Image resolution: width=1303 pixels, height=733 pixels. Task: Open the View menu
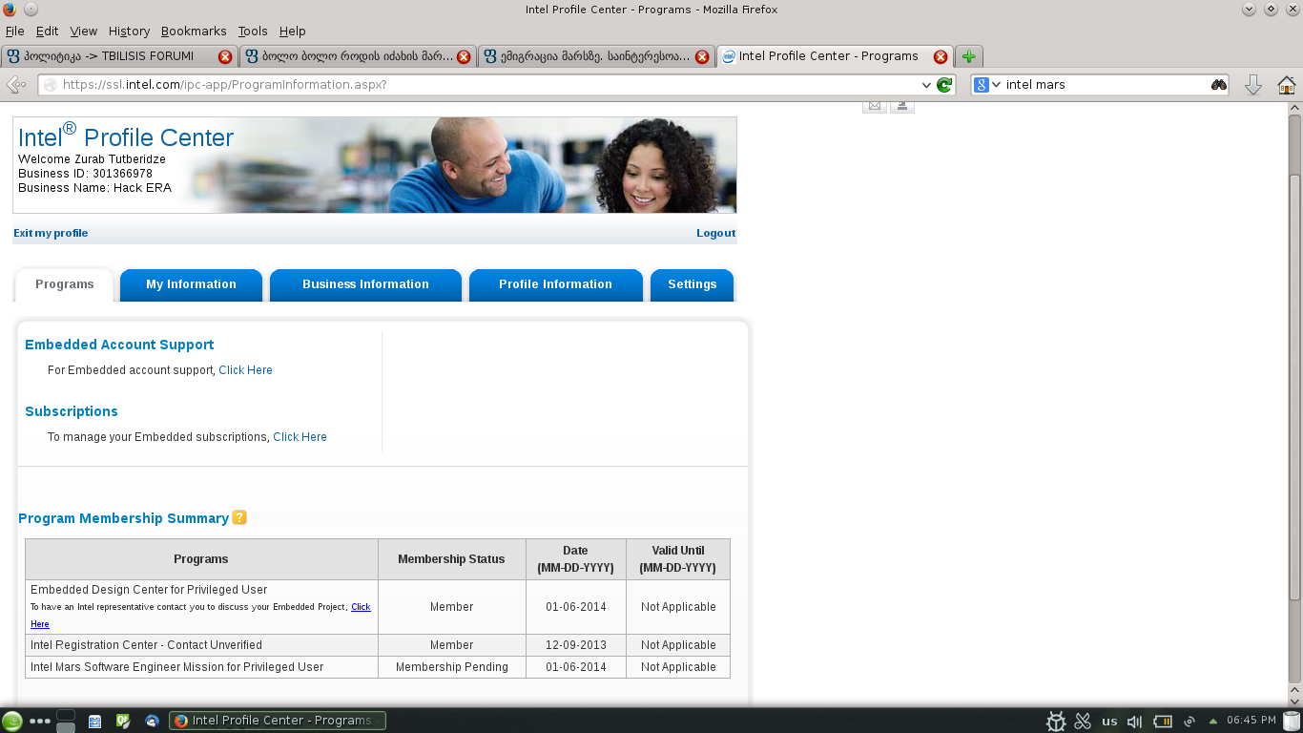[x=84, y=31]
